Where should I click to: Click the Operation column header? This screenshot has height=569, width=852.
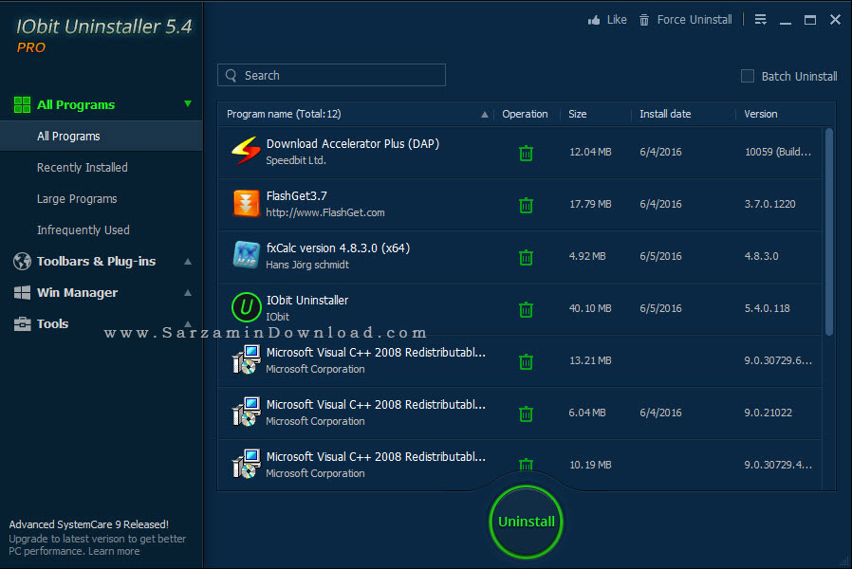click(525, 114)
